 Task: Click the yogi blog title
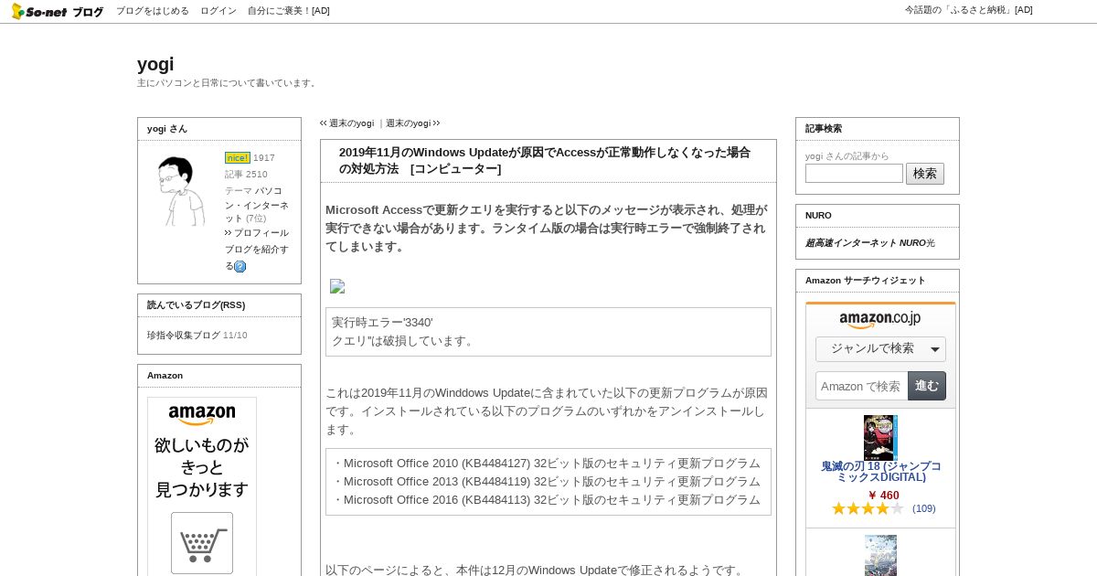tap(155, 64)
